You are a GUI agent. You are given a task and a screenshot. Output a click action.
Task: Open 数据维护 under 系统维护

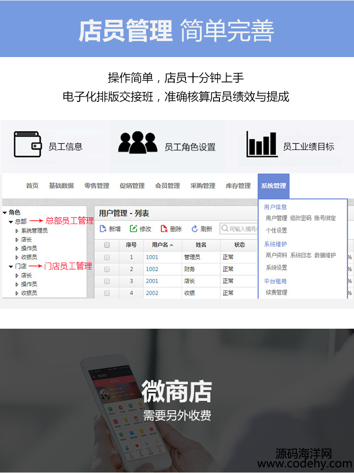pyautogui.click(x=325, y=255)
